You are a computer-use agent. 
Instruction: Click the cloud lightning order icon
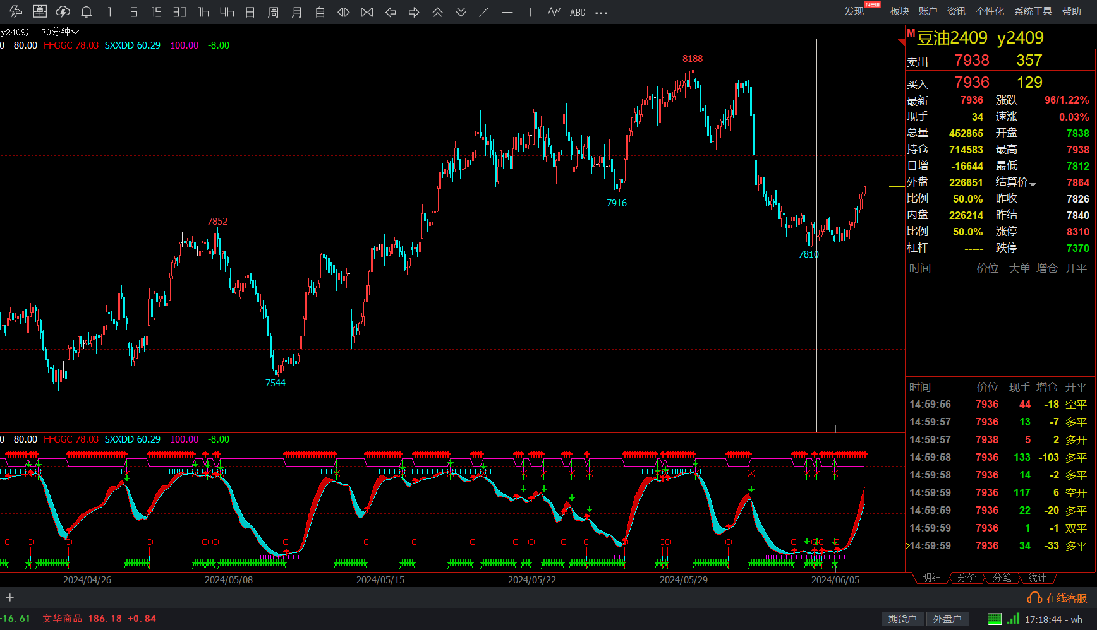click(63, 11)
